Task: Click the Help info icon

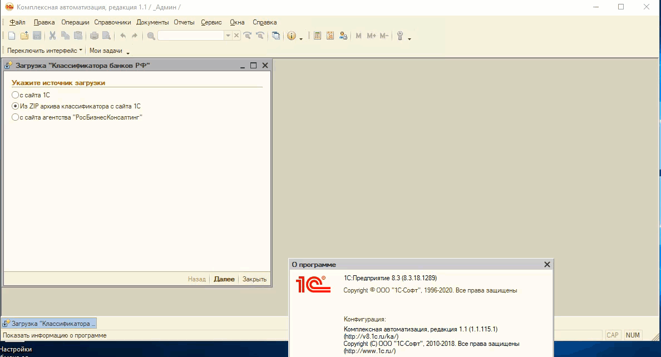Action: (292, 36)
